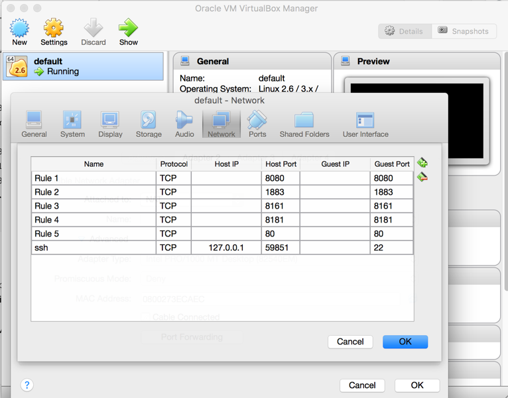Open protocol TCP dropdown for Rule 3
The height and width of the screenshot is (398, 508).
[174, 206]
